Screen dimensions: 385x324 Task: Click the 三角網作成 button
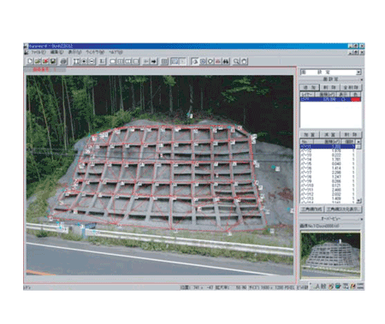312,209
